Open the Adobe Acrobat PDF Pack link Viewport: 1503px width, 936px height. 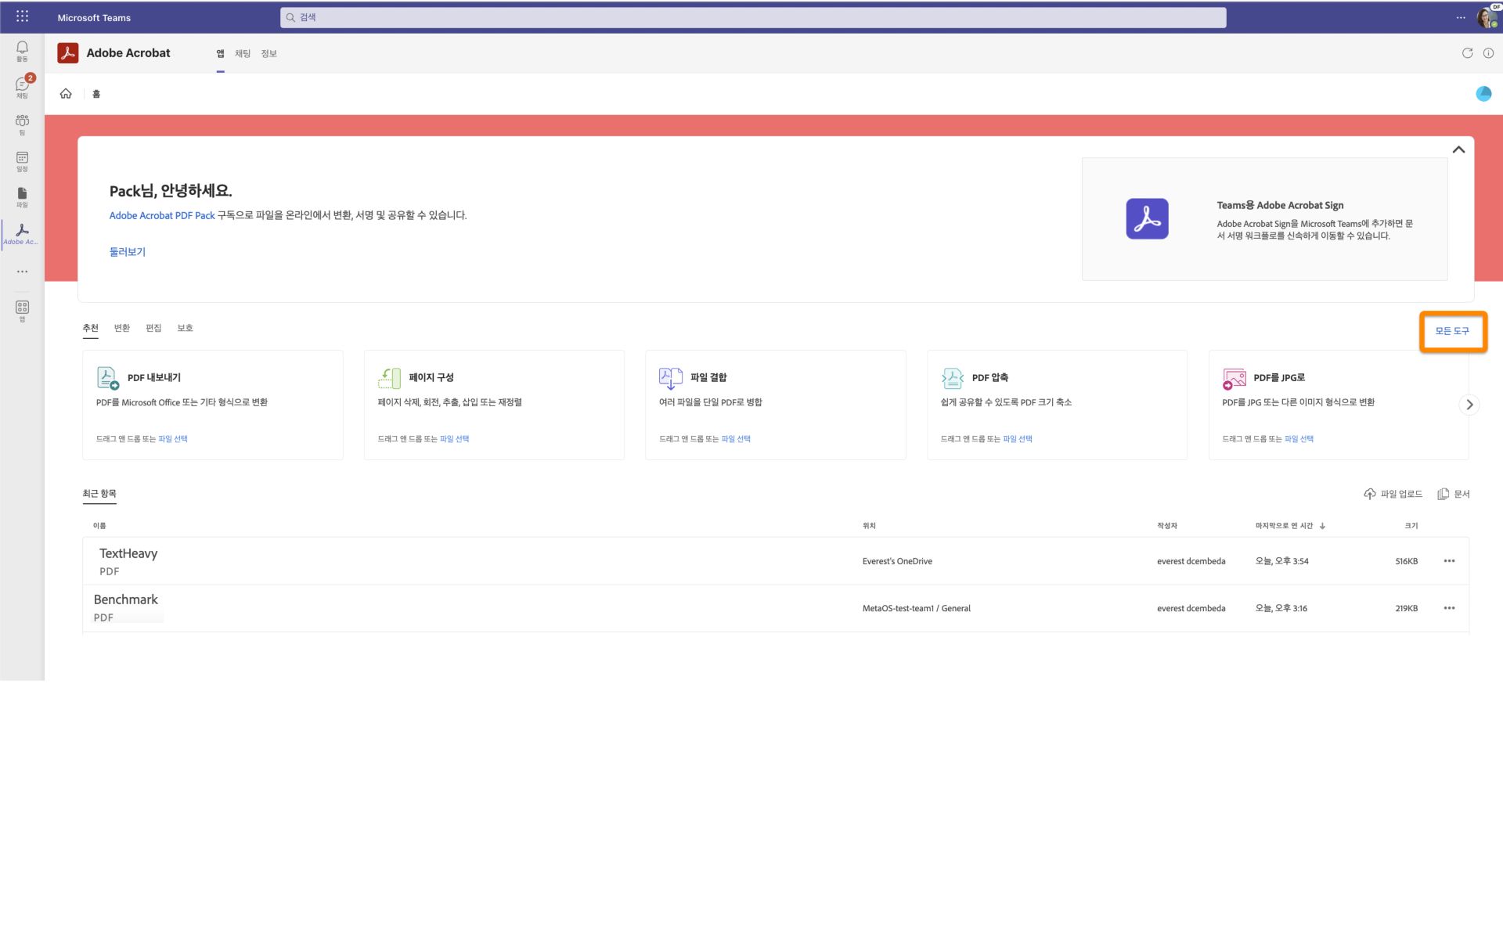click(162, 215)
